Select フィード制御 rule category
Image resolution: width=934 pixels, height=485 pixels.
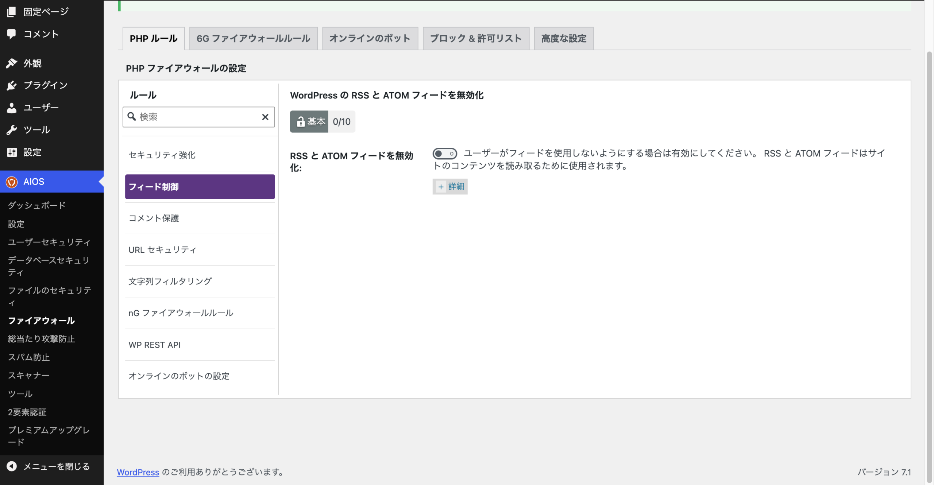(x=200, y=187)
